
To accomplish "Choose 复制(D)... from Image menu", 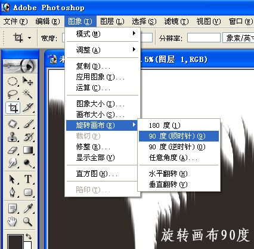I will 103,66.
